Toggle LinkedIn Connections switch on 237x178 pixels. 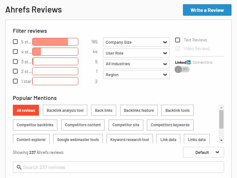pos(182,69)
